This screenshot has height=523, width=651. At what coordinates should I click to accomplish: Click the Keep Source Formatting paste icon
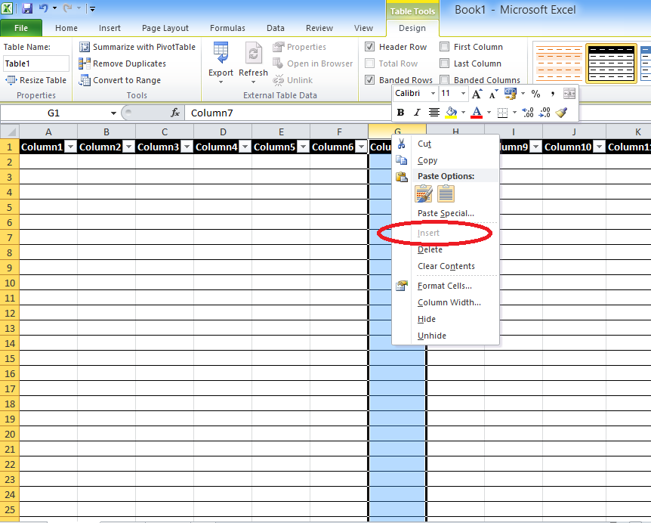[424, 193]
